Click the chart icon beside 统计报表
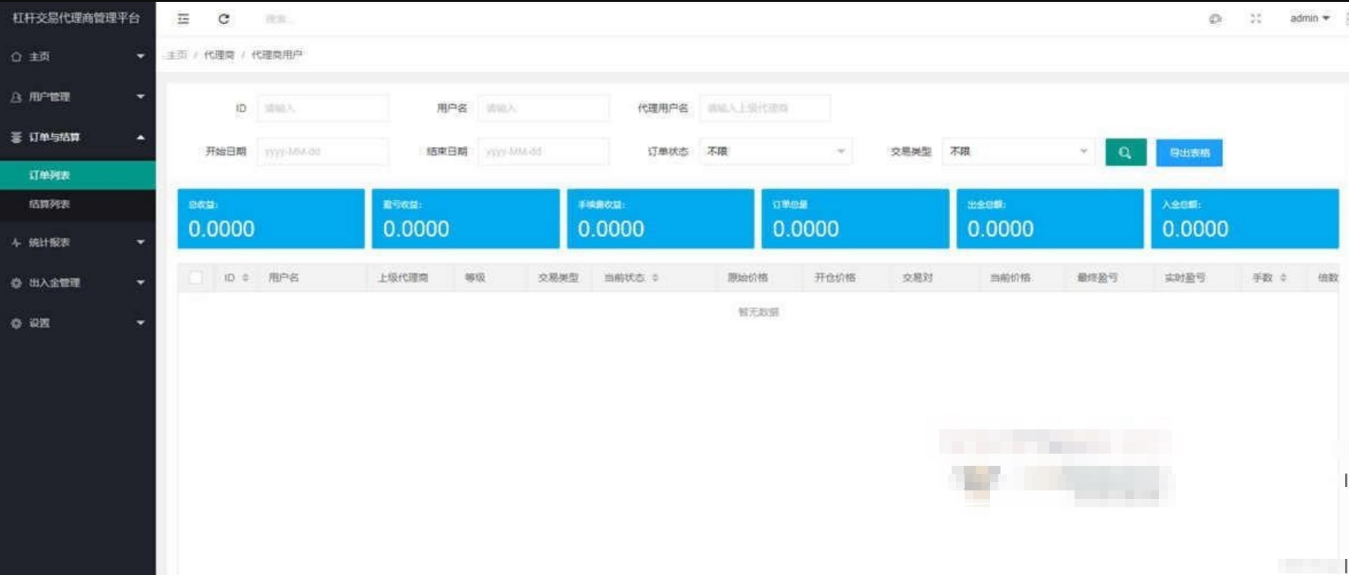This screenshot has height=575, width=1349. pos(16,243)
